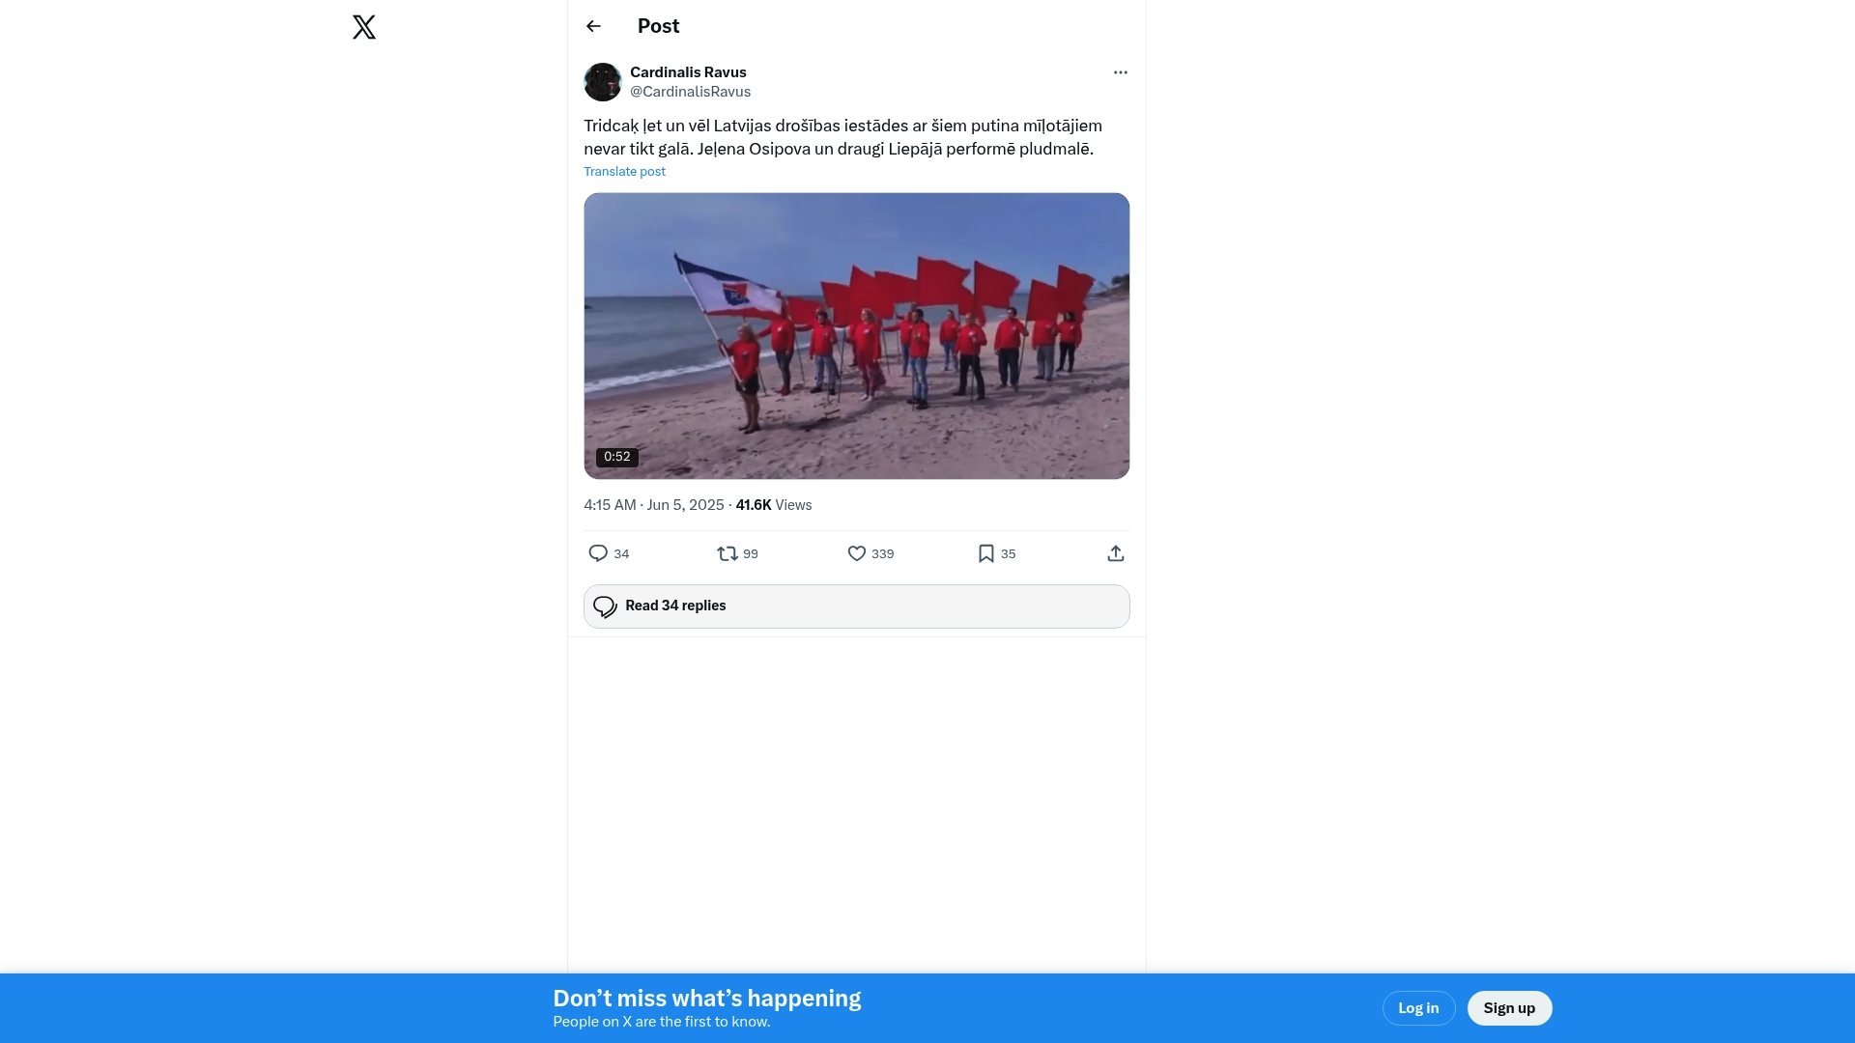Click the reply speech bubble icon
The width and height of the screenshot is (1855, 1043).
[598, 553]
